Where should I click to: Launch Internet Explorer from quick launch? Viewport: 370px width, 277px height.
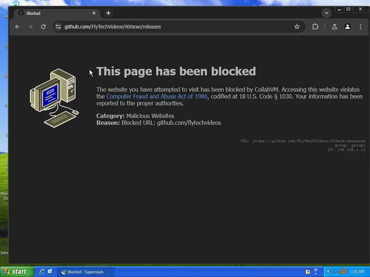(x=42, y=272)
